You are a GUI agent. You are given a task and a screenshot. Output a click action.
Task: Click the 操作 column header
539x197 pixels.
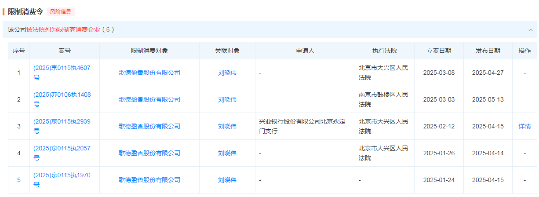pos(524,51)
